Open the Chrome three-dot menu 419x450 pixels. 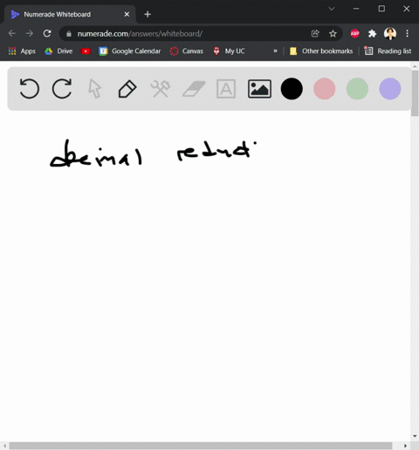[407, 33]
